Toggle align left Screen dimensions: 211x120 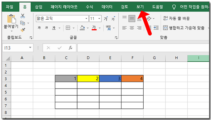coord(125,28)
